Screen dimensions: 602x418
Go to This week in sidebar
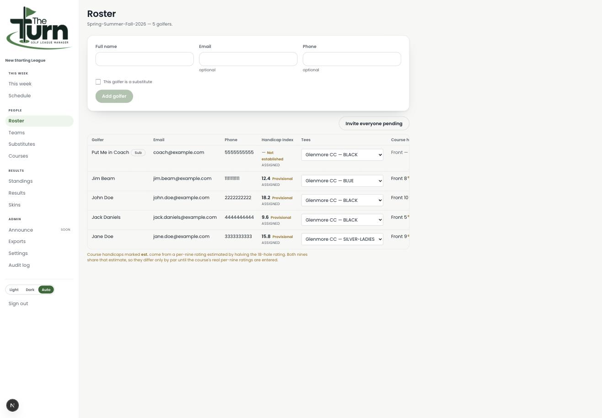click(39, 84)
